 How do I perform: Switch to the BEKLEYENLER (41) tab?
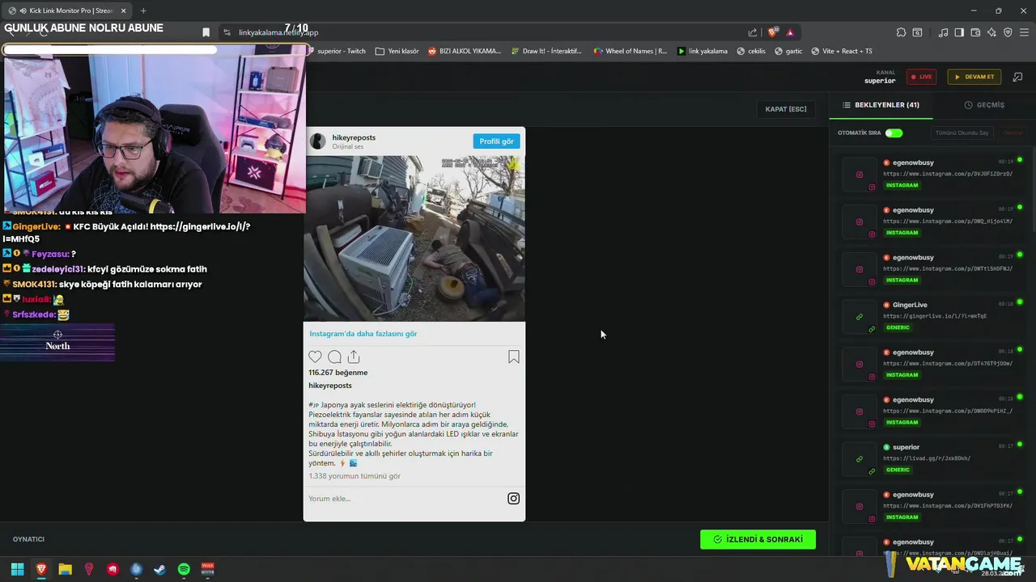click(x=881, y=105)
